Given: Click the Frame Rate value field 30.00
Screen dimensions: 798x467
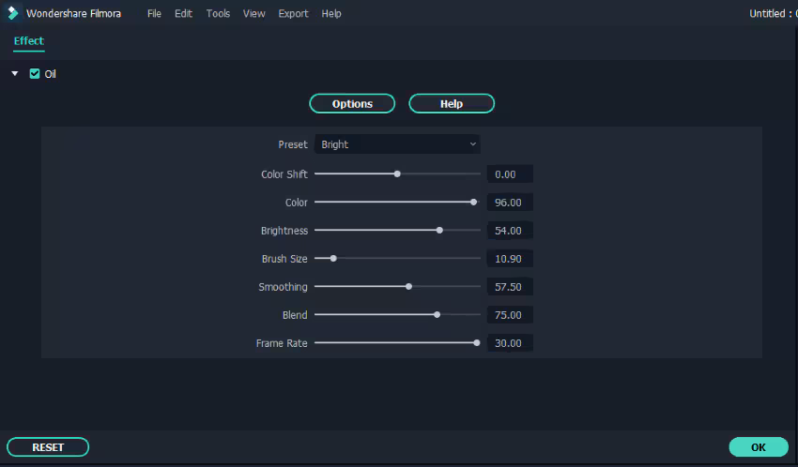Looking at the screenshot, I should (510, 343).
